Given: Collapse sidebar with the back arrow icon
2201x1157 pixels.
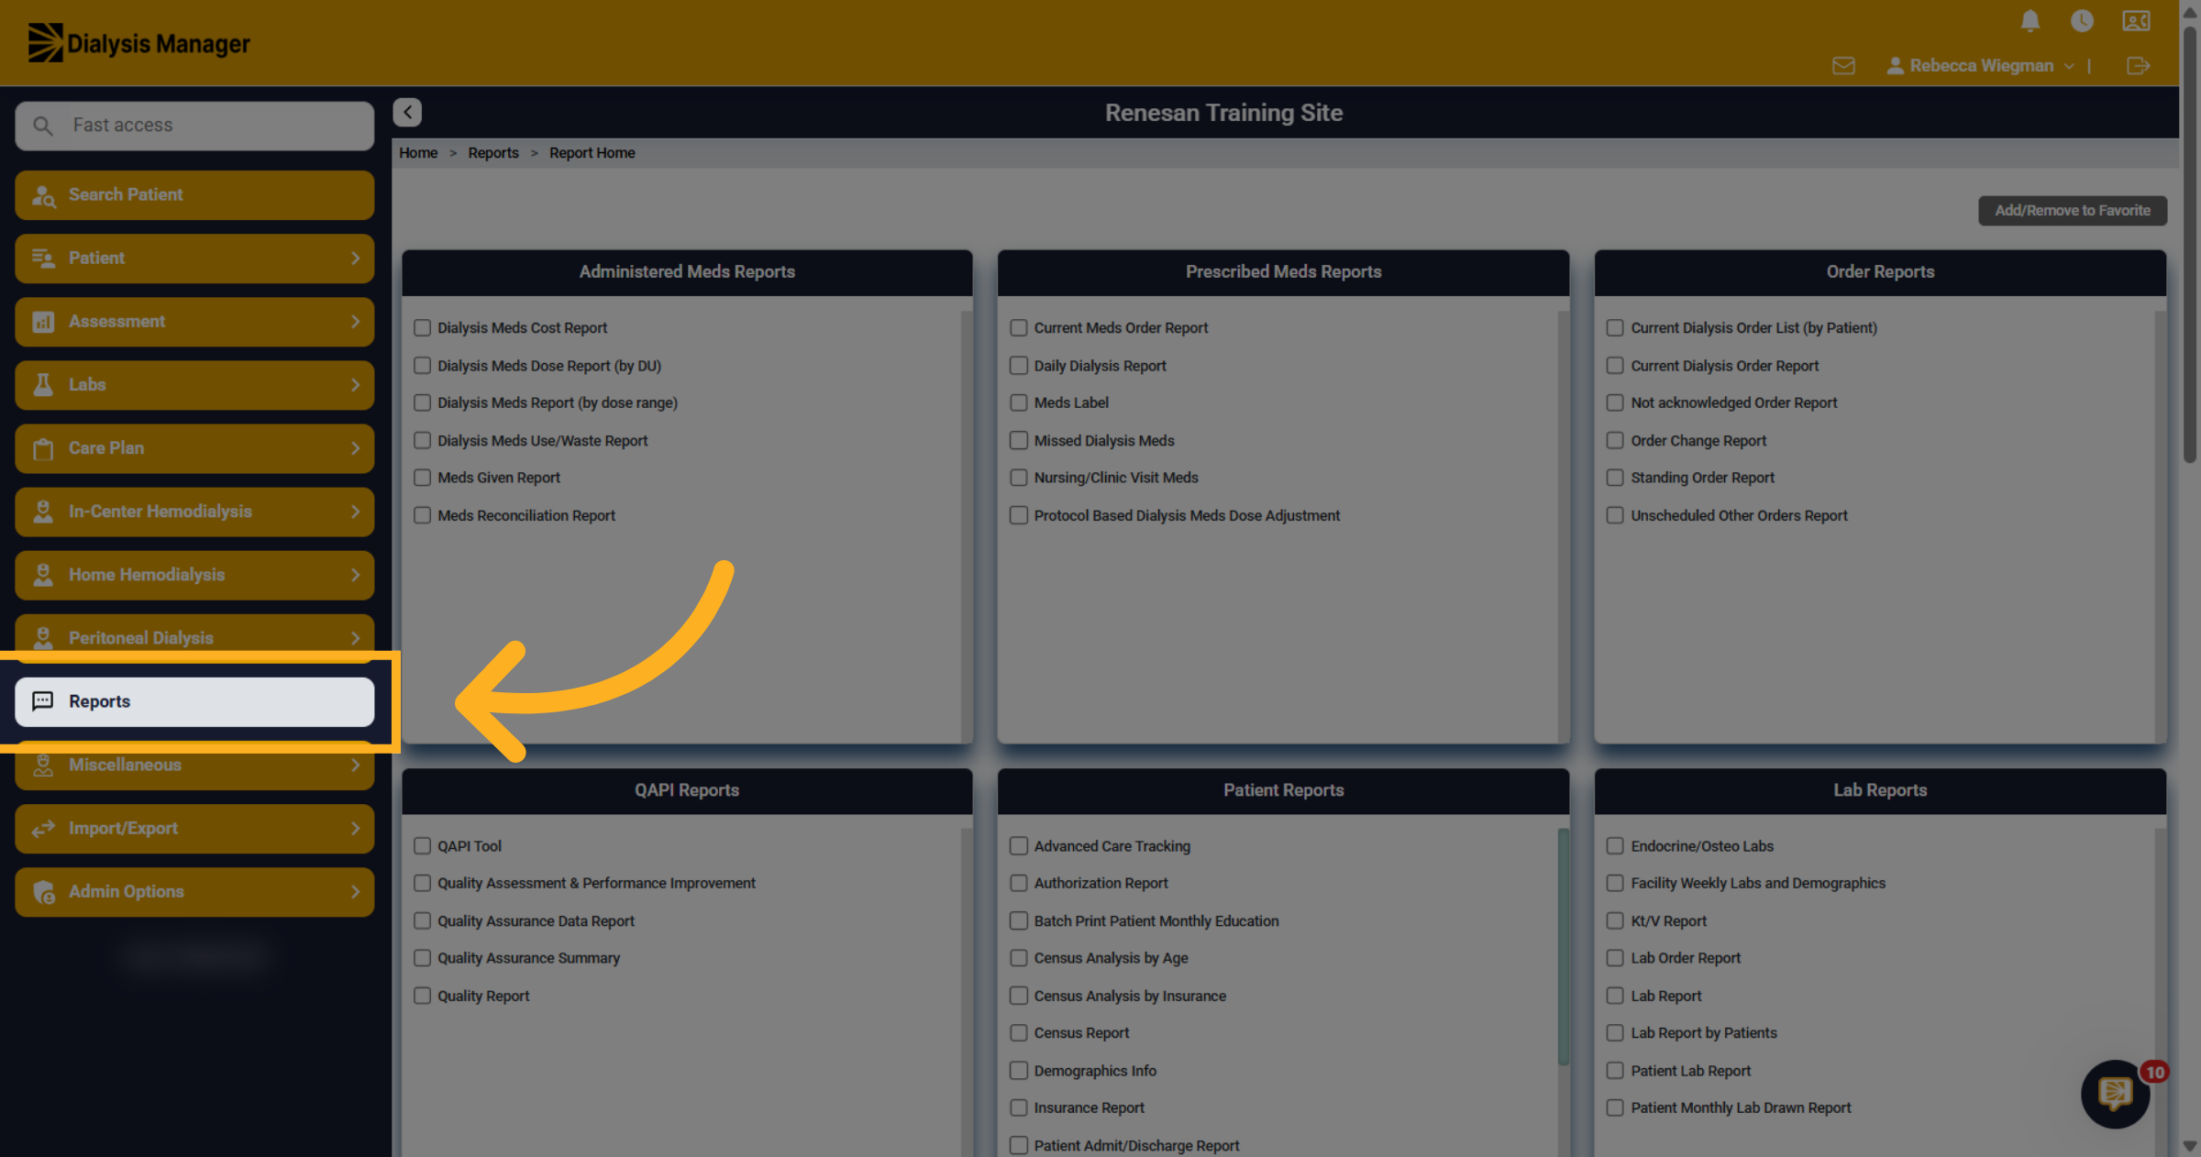Looking at the screenshot, I should coord(407,112).
